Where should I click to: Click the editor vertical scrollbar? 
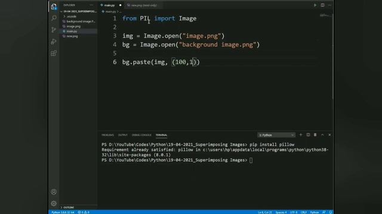[x=332, y=56]
